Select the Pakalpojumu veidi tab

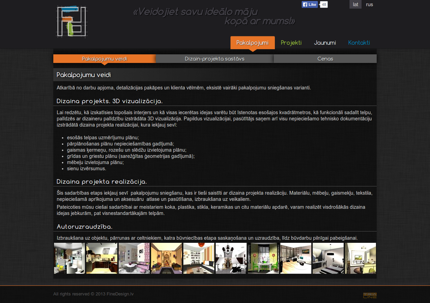104,59
